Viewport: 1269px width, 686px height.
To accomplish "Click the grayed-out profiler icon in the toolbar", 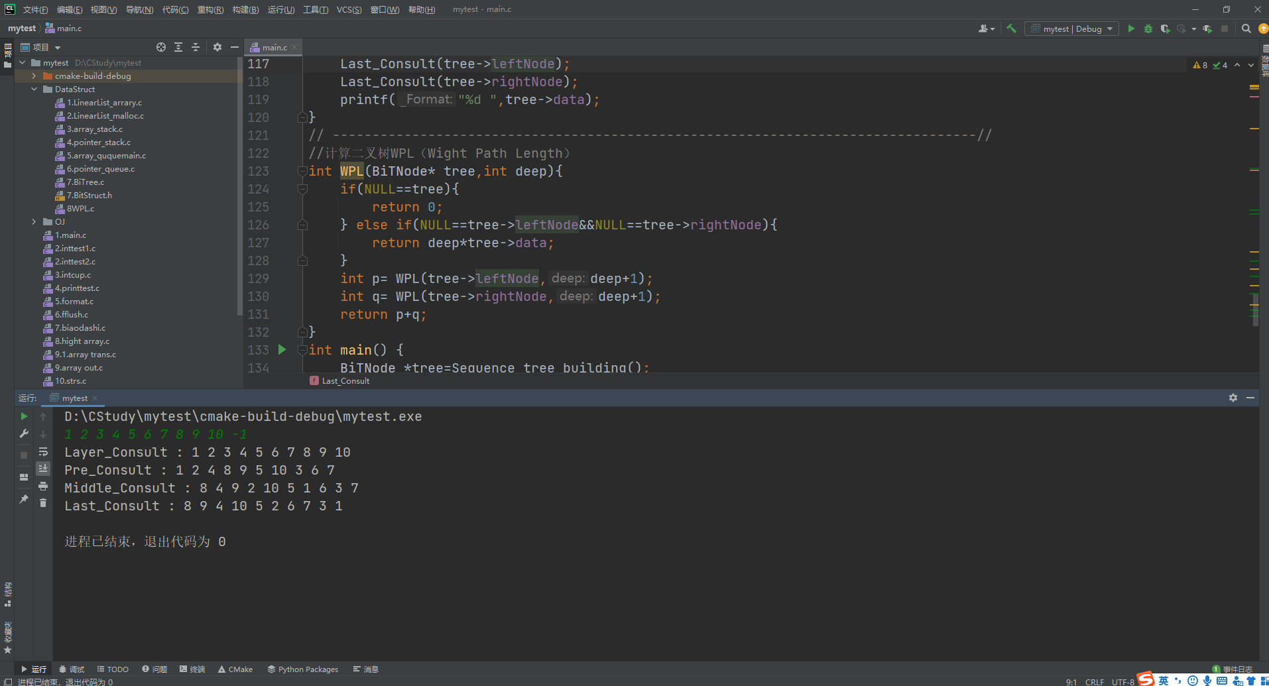I will tap(1181, 29).
